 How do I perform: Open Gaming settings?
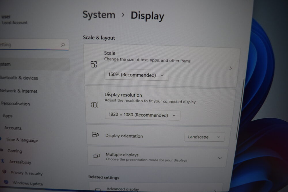[15, 151]
